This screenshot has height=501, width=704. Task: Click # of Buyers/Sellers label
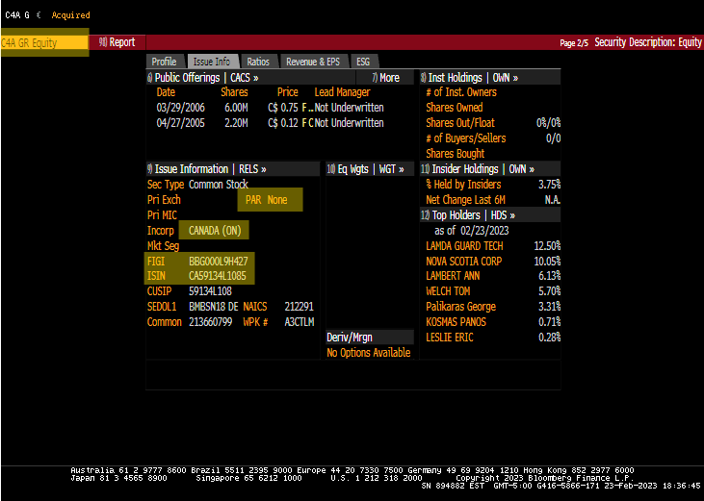click(x=466, y=138)
